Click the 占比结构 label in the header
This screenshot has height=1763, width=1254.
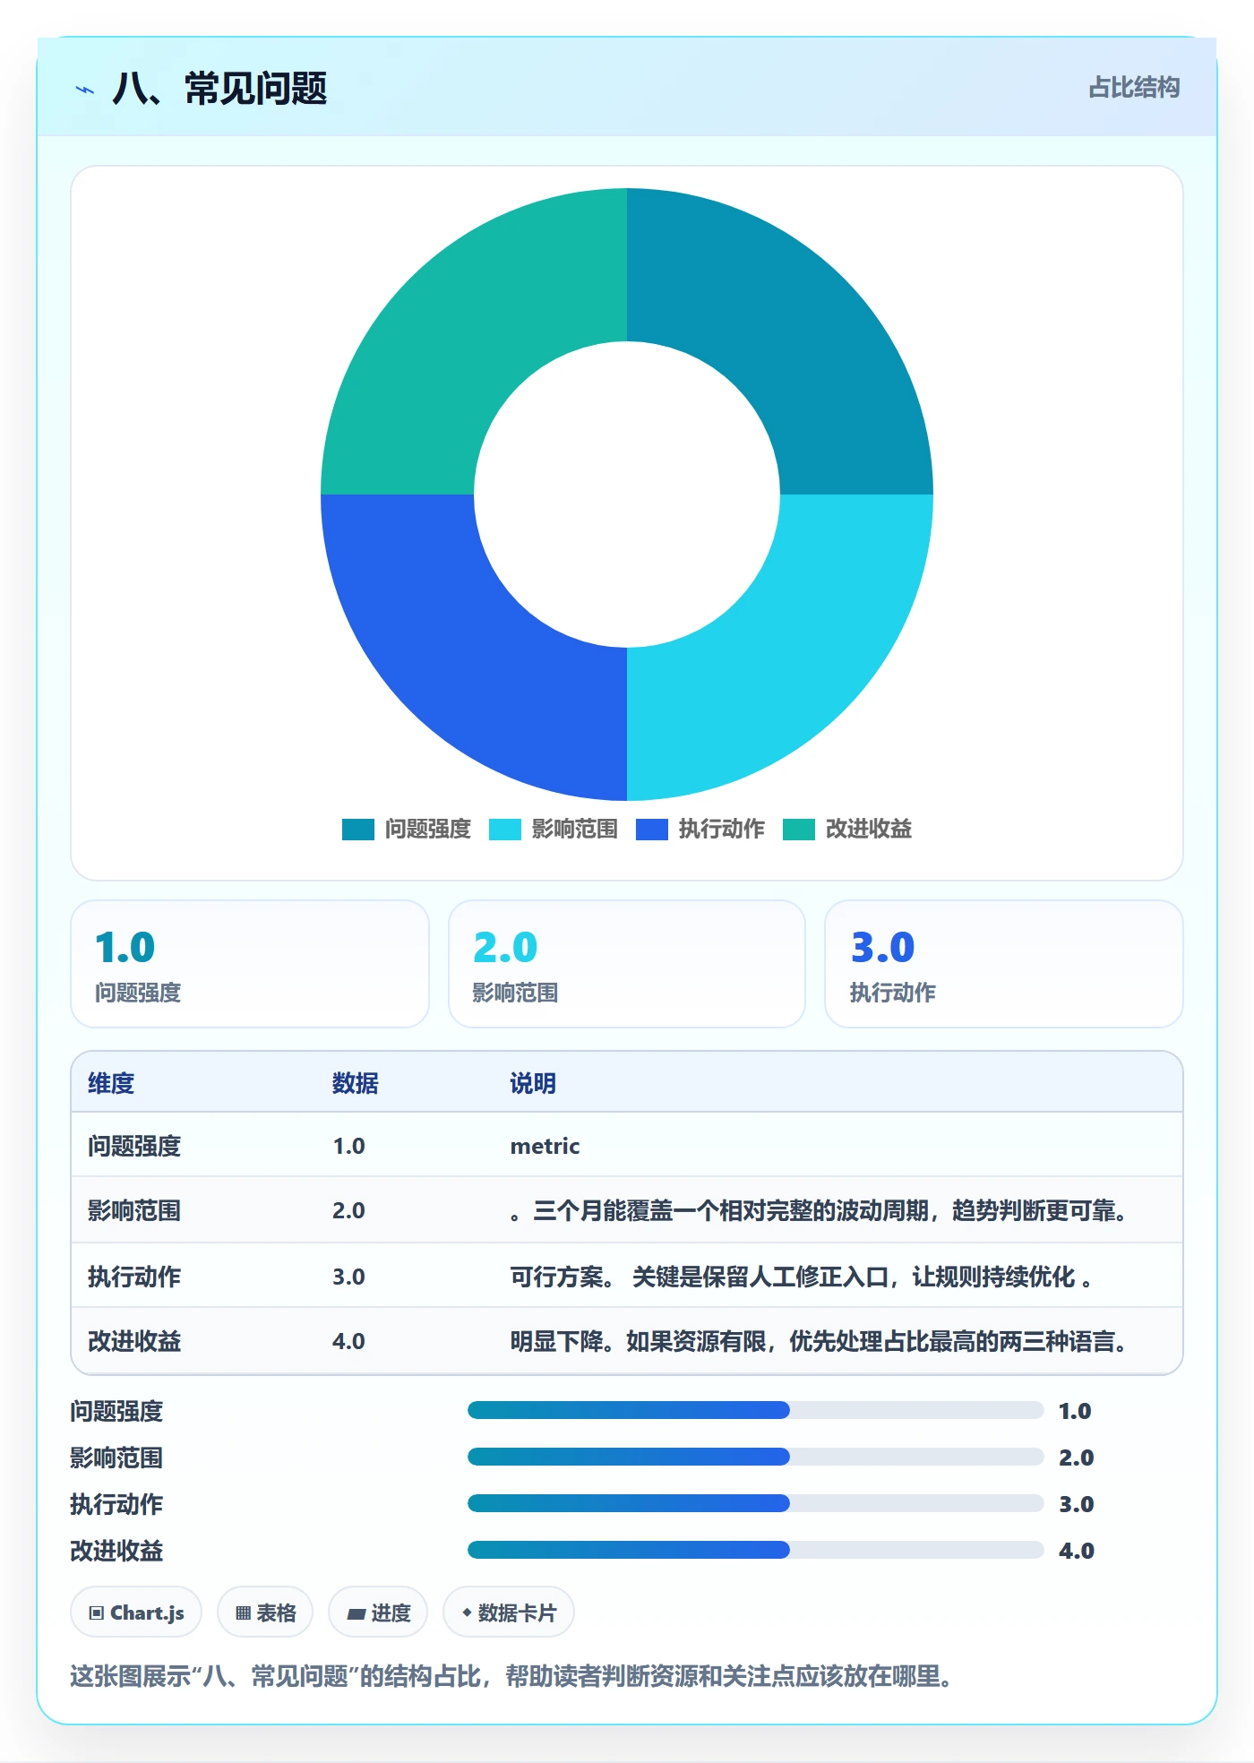tap(1134, 88)
